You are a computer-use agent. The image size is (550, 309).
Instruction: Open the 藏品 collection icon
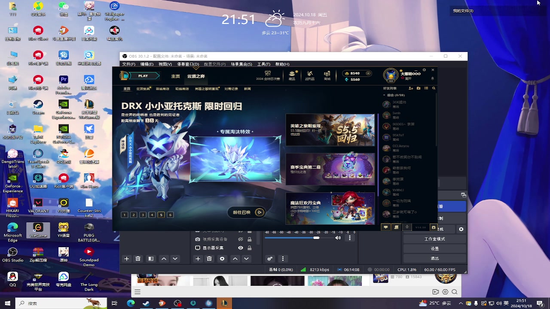tap(292, 76)
